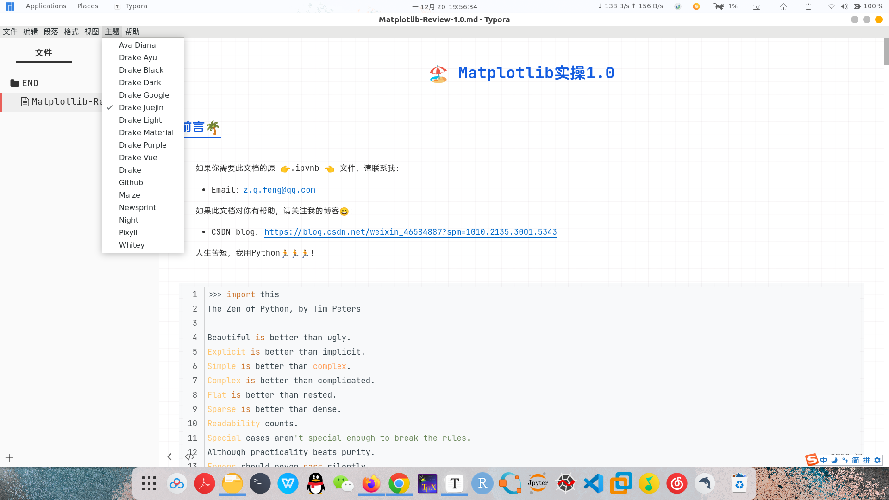
Task: Launch Google Chrome from the dock
Action: tap(399, 483)
